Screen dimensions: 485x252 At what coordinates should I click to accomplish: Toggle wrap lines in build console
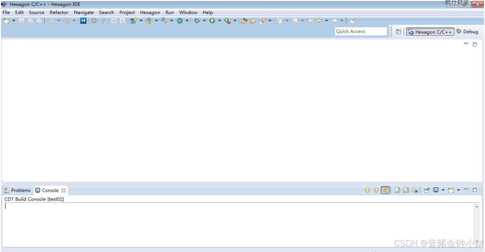385,190
